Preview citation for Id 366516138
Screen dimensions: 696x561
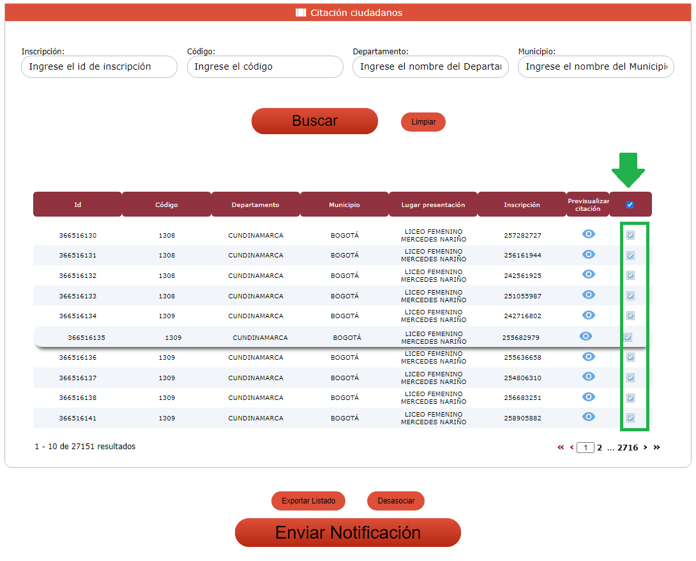click(x=589, y=397)
